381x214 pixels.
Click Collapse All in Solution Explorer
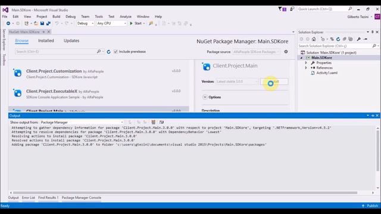344,39
